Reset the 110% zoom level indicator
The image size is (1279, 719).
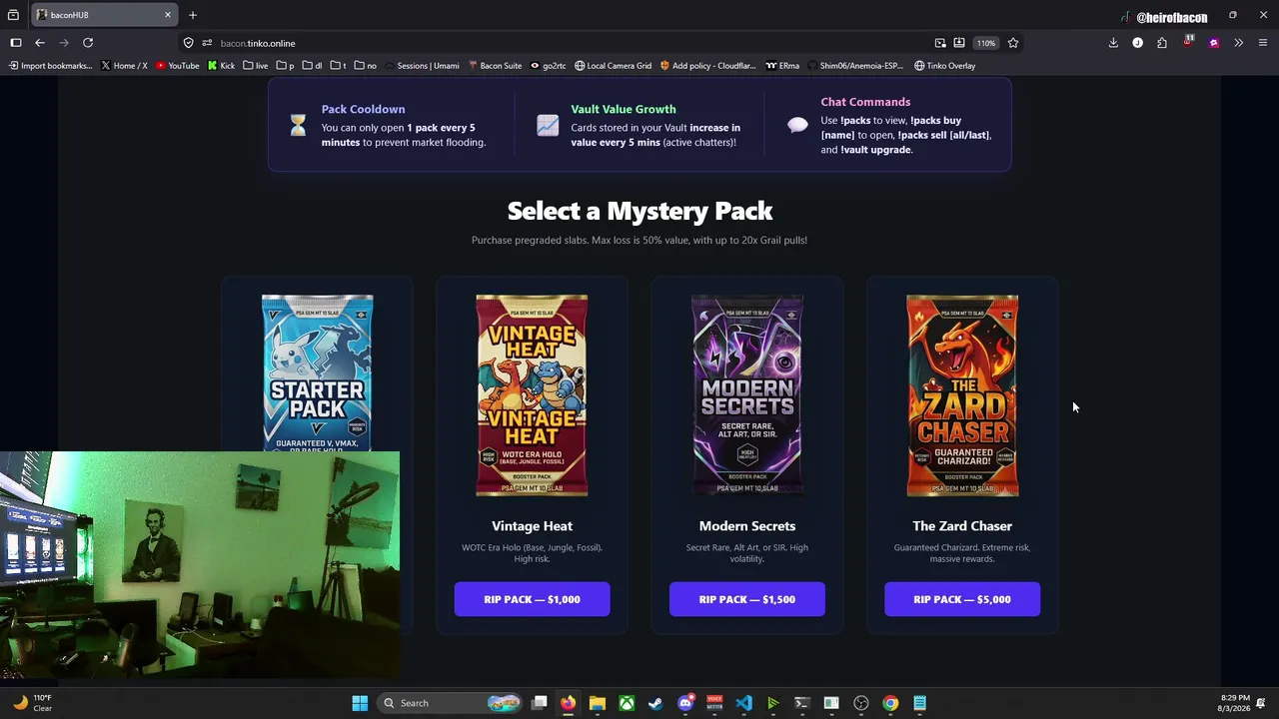pyautogui.click(x=986, y=43)
